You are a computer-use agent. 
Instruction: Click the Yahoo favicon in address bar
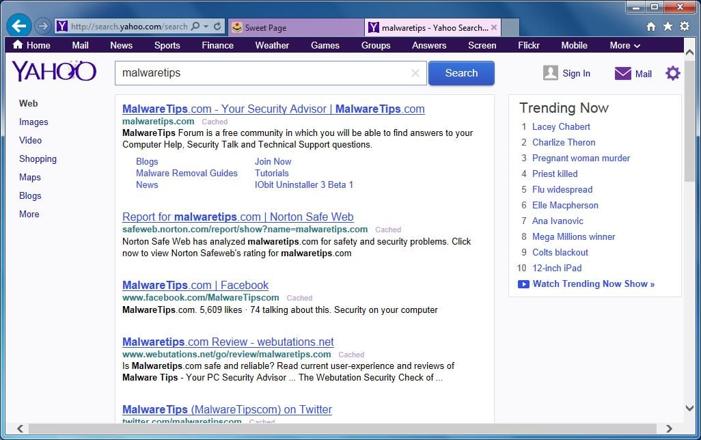[x=61, y=27]
